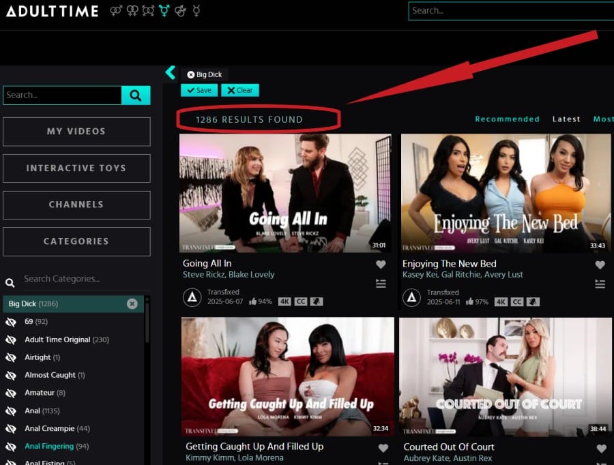The image size is (614, 465).
Task: Toggle eye icon for Adult Time Original
Action: click(11, 340)
